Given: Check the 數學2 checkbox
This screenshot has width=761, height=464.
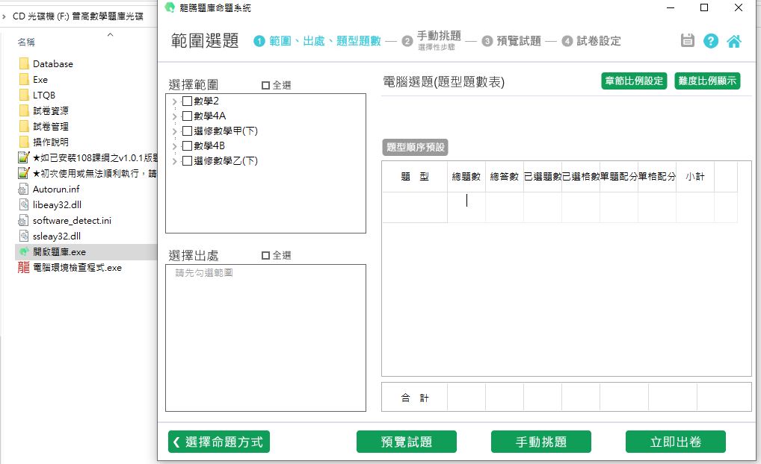Looking at the screenshot, I should tap(187, 101).
